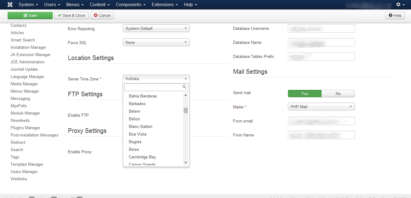Viewport: 411px width, 198px height.
Task: Open Plugins Manager from the sidebar
Action: [25, 128]
